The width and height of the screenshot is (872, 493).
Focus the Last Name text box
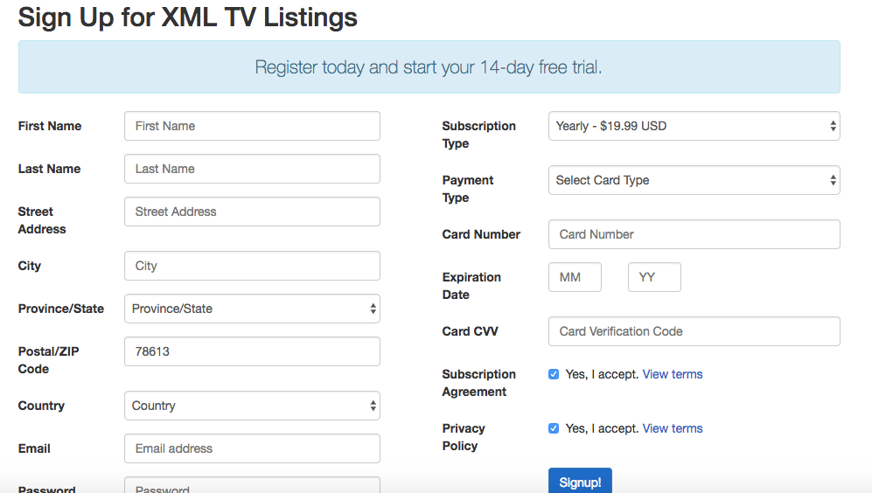tap(252, 169)
